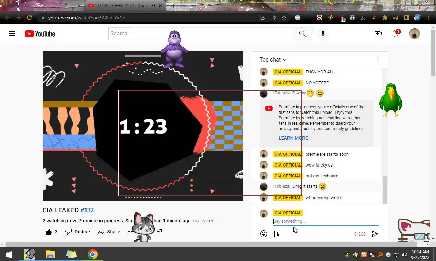Screen dimensions: 436x261
Task: Go to YouTube home via logo
Action: click(x=40, y=34)
